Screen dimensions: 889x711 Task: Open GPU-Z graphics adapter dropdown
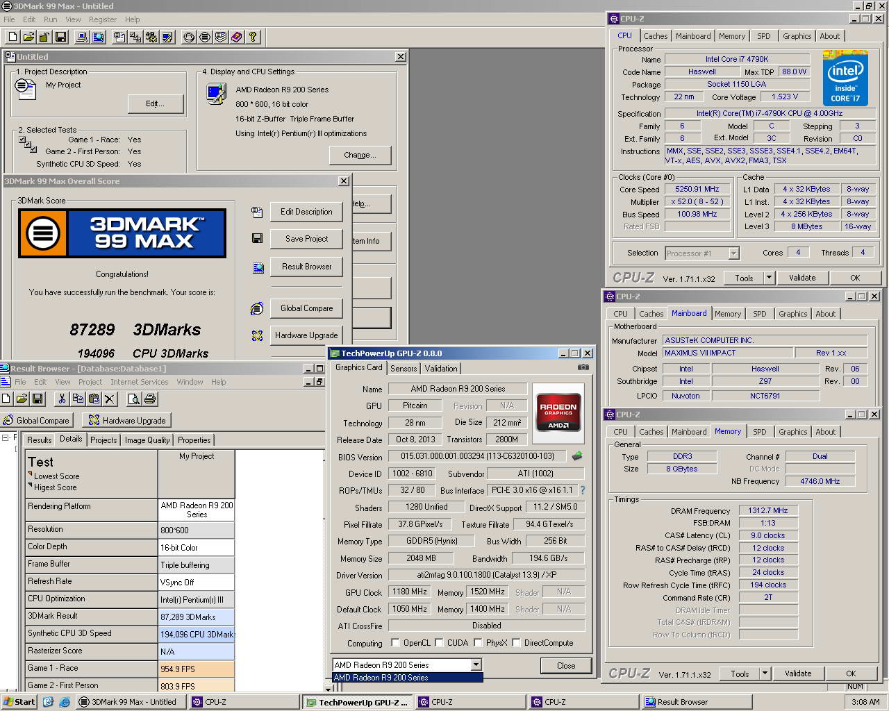click(476, 665)
